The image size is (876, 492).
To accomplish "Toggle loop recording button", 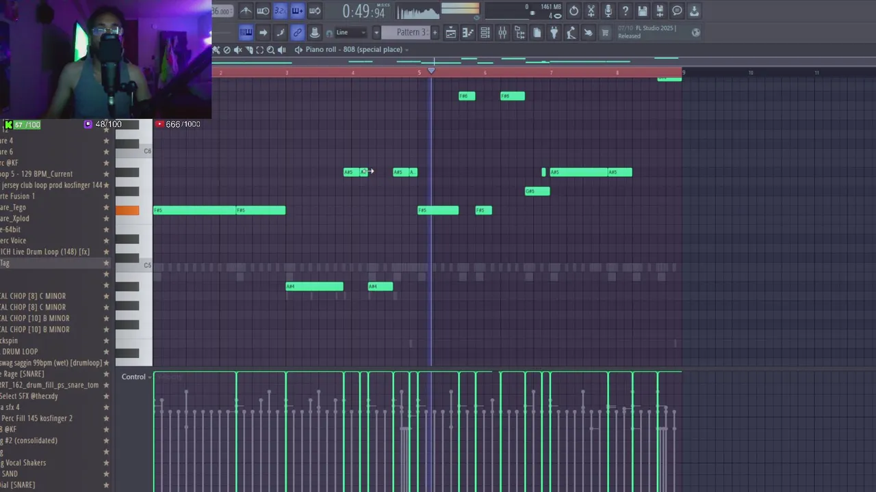I will (x=315, y=11).
